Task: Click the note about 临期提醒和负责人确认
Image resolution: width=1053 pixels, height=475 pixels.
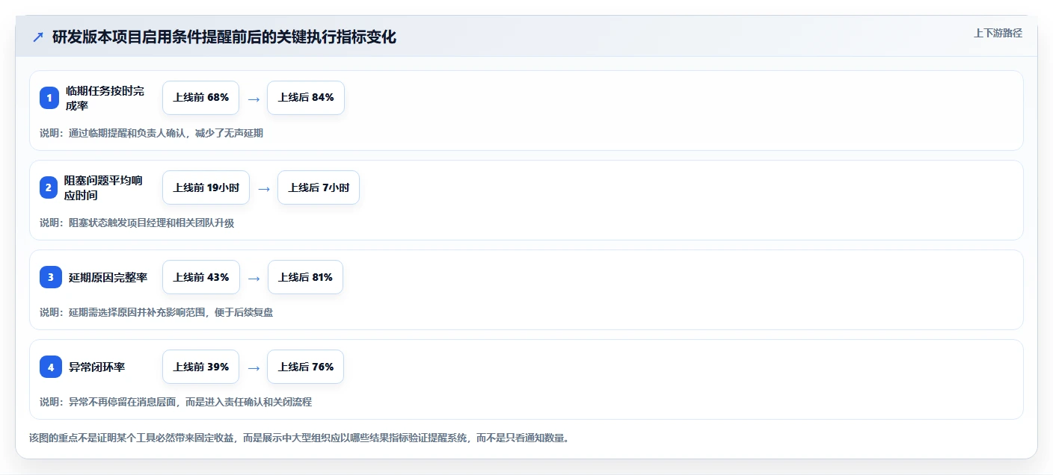Action: point(151,133)
